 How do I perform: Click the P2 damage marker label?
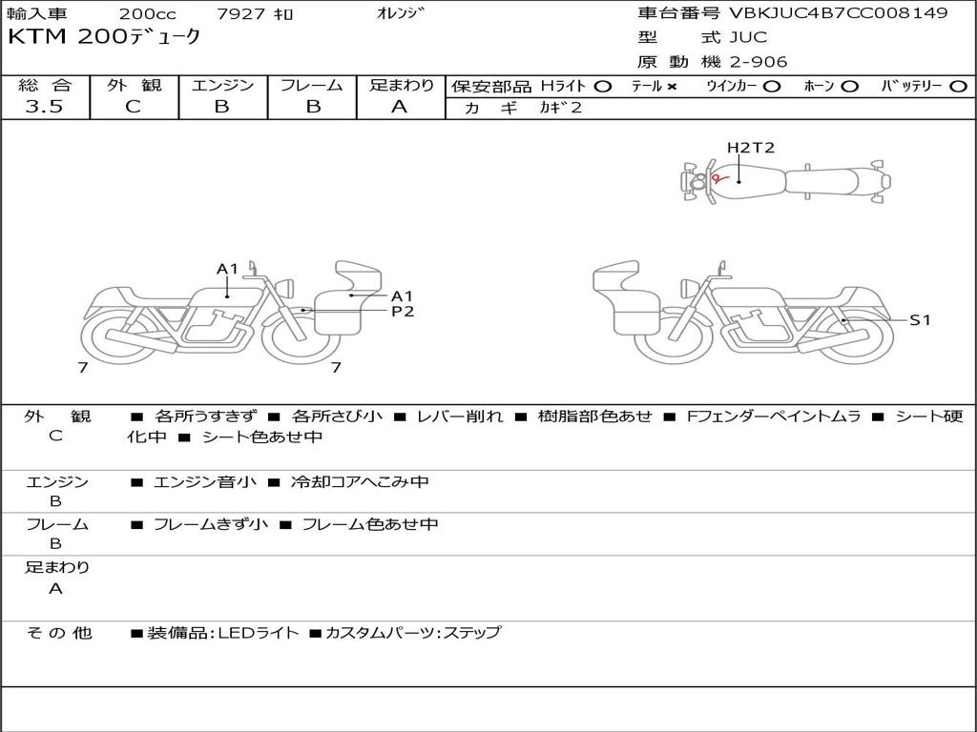pyautogui.click(x=402, y=311)
